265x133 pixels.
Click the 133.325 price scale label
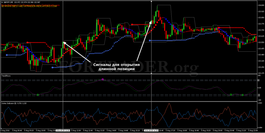pyautogui.click(x=261, y=61)
